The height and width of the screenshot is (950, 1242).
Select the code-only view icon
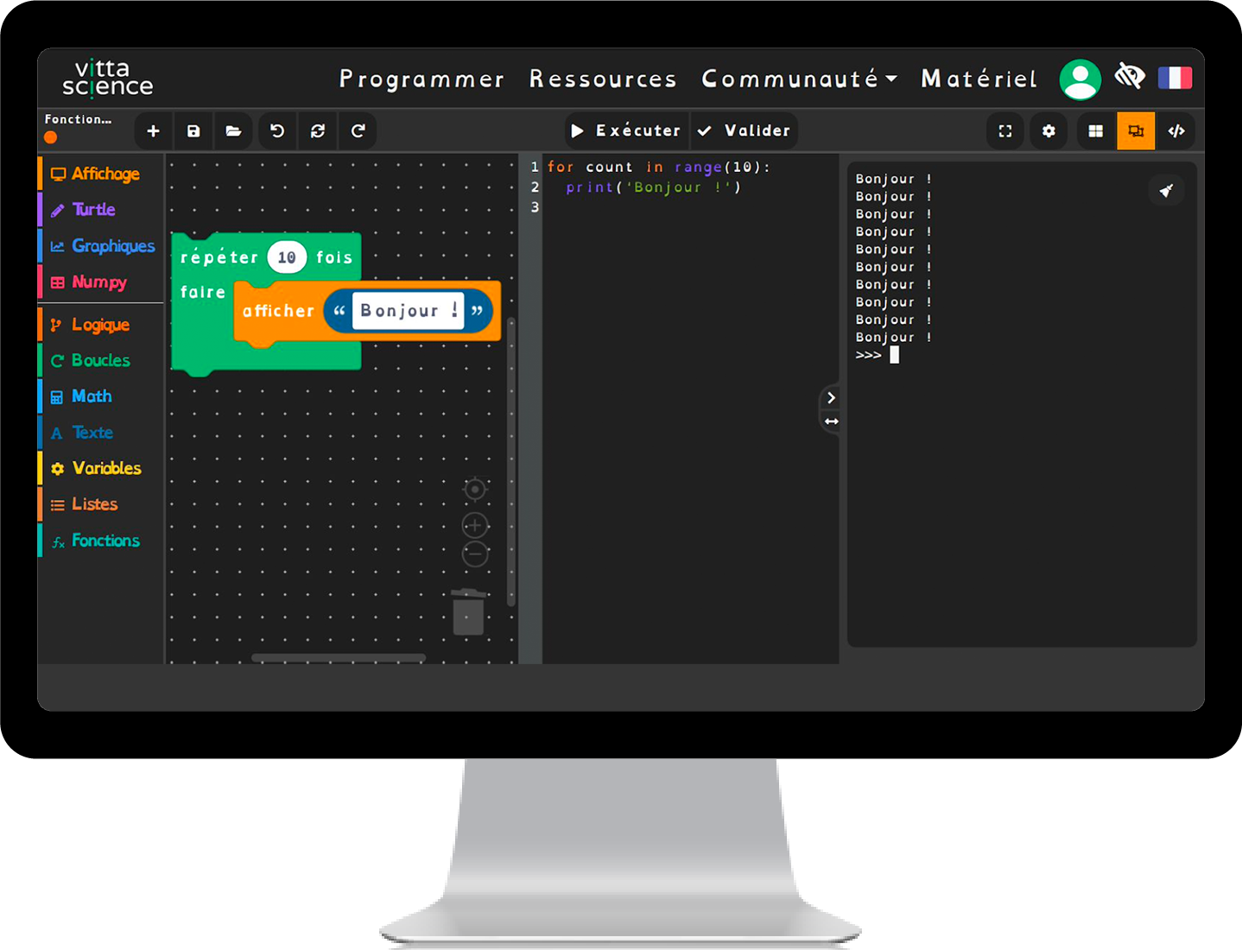1177,130
